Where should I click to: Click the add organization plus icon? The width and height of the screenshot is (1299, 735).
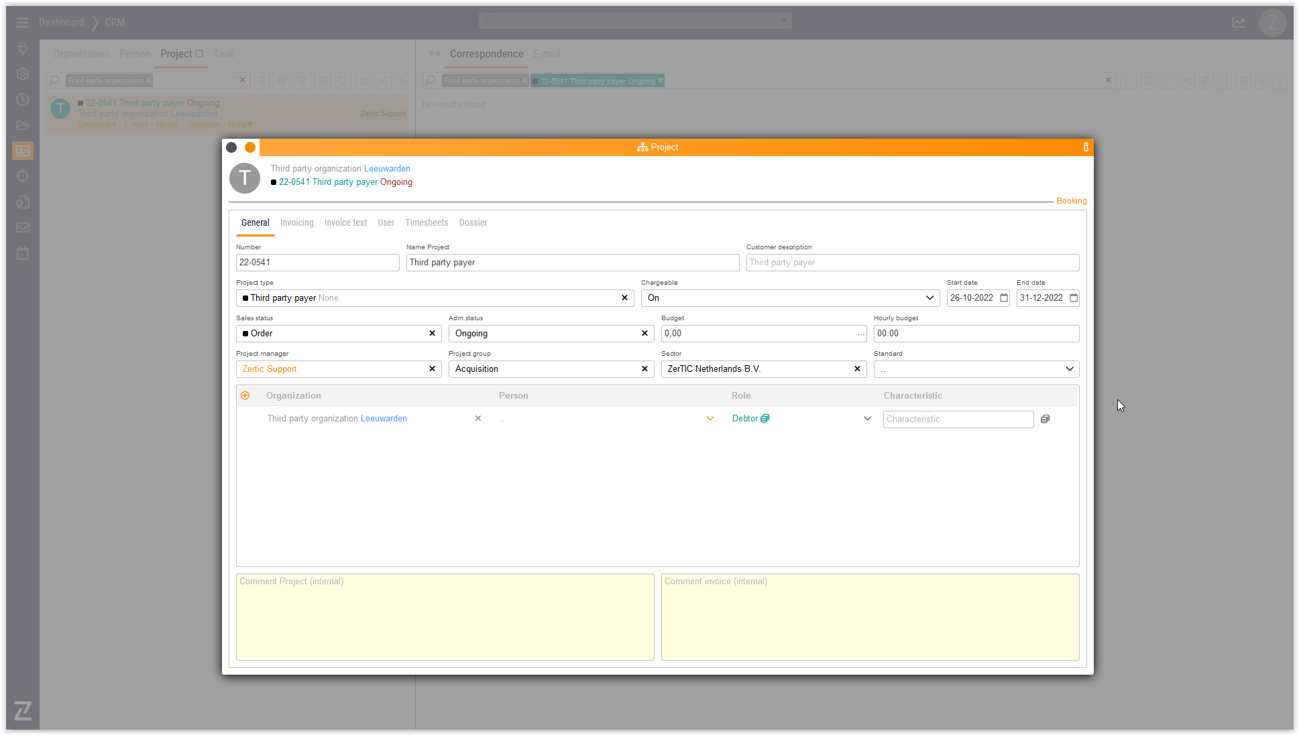pyautogui.click(x=245, y=395)
